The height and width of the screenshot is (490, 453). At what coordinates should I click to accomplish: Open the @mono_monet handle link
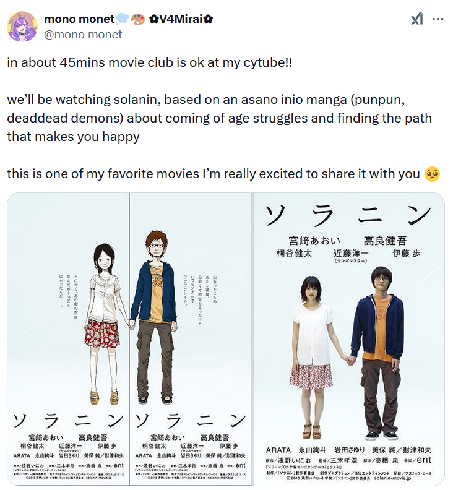click(83, 35)
